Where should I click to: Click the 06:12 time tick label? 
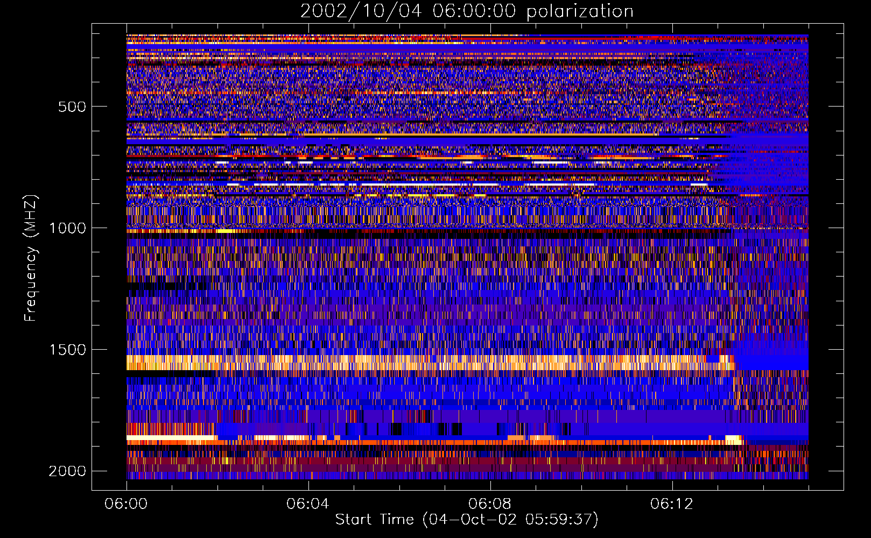click(672, 504)
